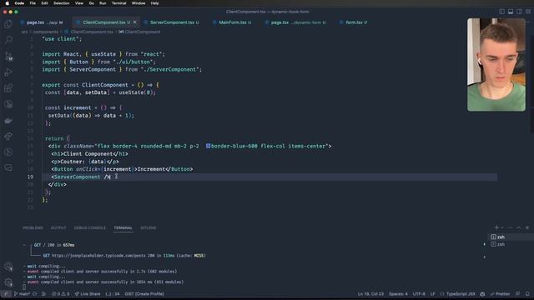534x300 pixels.
Task: Close the ClientComponent.tsx tab
Action: [135, 22]
